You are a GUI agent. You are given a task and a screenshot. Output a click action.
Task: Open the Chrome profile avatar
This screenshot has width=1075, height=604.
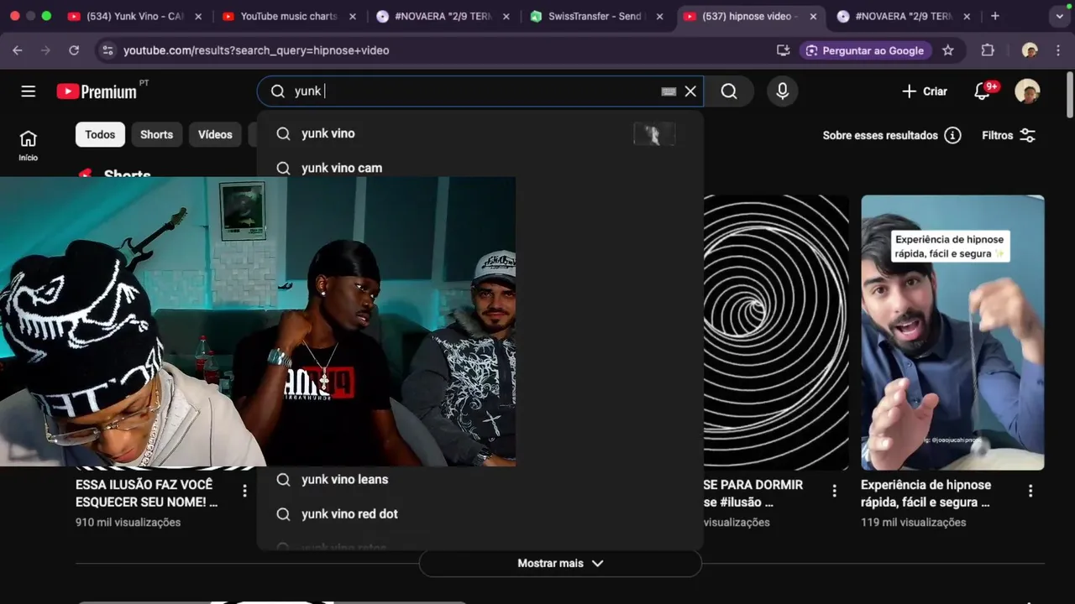[1030, 50]
